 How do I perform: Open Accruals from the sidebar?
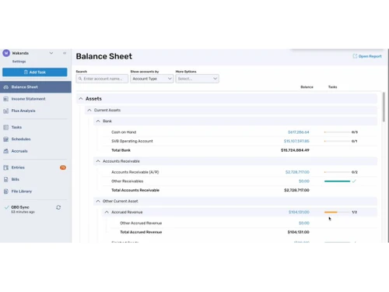tap(19, 151)
